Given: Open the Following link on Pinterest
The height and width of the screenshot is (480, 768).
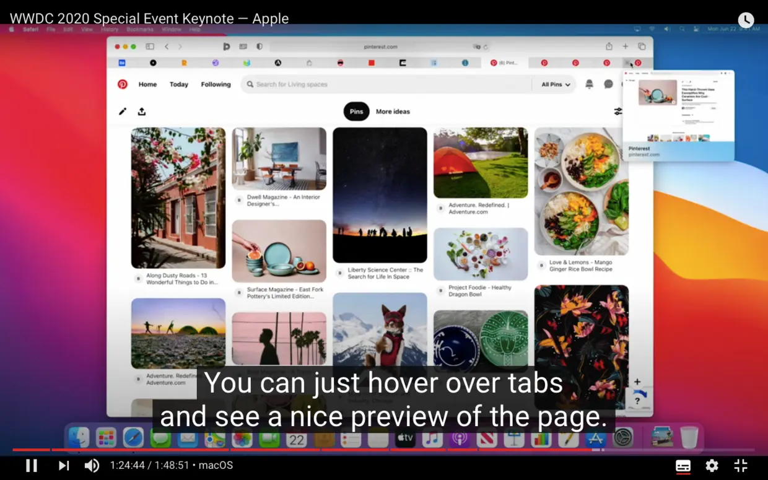Looking at the screenshot, I should point(216,84).
